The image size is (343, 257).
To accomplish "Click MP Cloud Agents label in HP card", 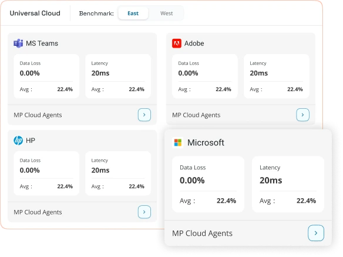I will [x=38, y=212].
